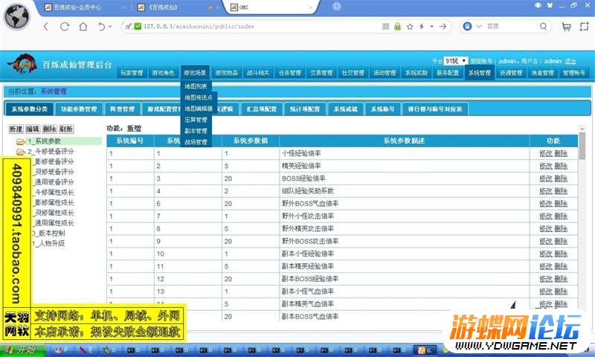Switch to the 排行榜与称号对应表 tab

[435, 109]
